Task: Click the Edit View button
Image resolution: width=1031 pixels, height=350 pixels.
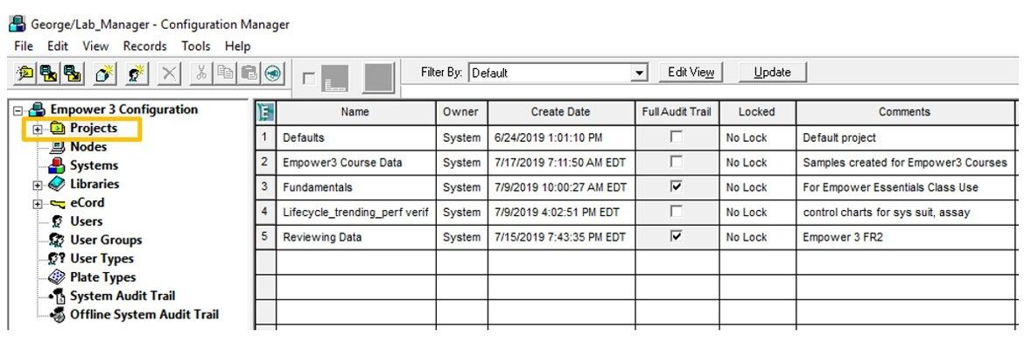Action: (x=691, y=73)
